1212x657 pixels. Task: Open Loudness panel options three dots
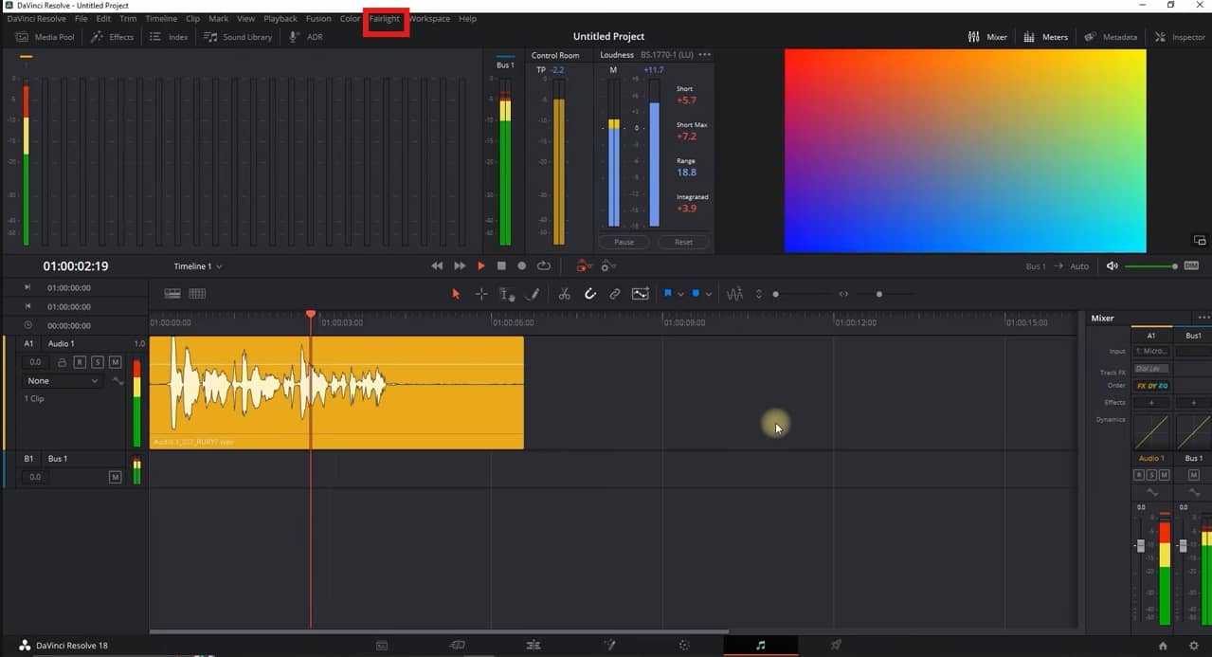(x=704, y=55)
